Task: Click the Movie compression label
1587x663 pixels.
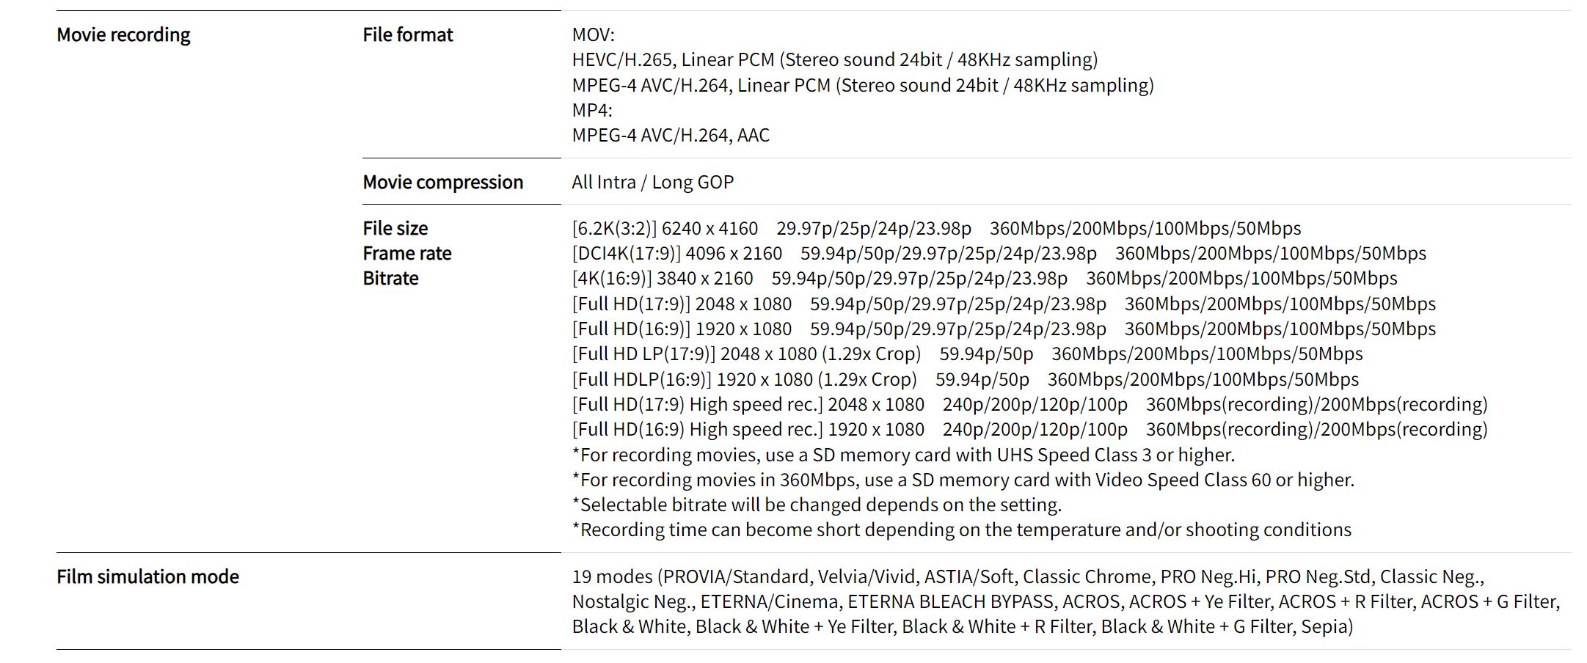Action: [x=442, y=182]
